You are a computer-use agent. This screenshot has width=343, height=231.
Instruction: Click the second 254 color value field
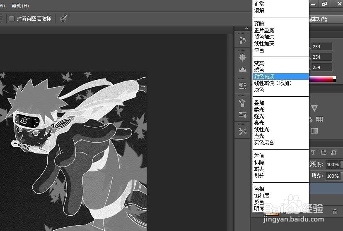coord(321,57)
